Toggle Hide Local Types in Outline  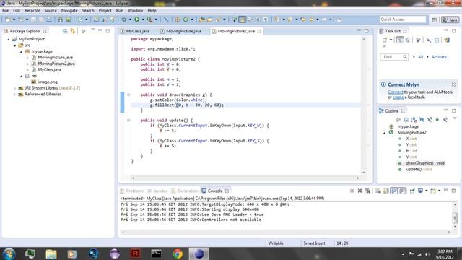click(x=445, y=119)
